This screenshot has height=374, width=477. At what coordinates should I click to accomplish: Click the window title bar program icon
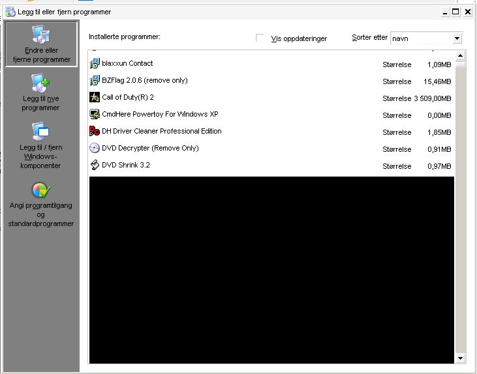[x=10, y=12]
